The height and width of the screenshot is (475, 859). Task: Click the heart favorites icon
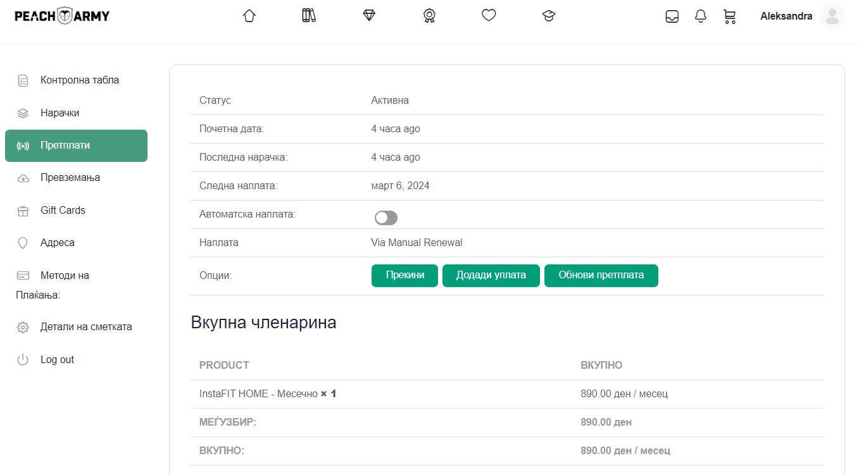pyautogui.click(x=489, y=15)
